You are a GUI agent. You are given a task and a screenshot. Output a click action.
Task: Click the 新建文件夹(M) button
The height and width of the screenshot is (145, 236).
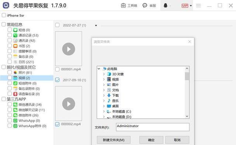pos(113,140)
